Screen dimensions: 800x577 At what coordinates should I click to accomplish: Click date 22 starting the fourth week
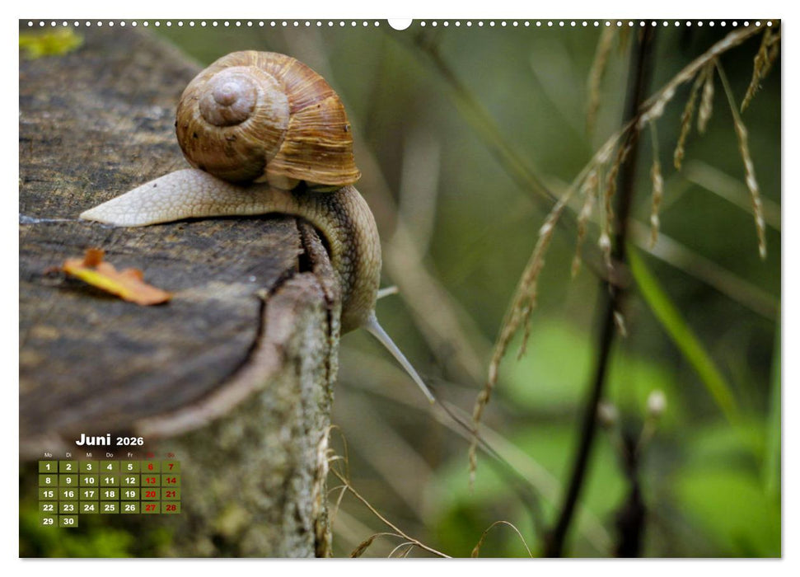pos(48,506)
